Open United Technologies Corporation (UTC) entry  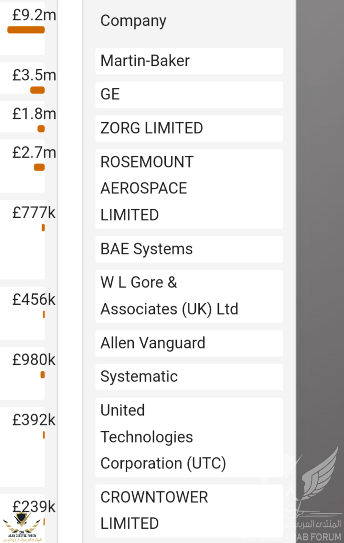[189, 437]
